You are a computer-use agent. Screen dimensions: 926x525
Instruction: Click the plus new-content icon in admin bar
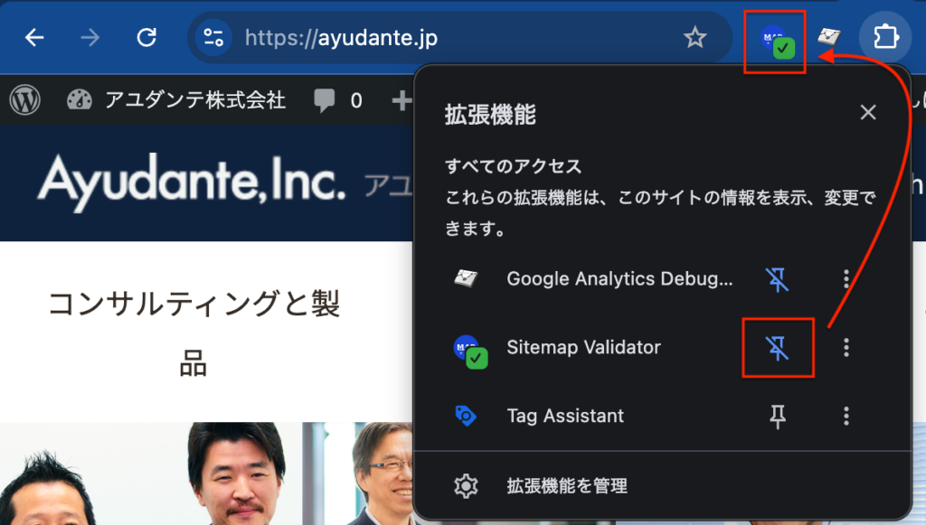402,100
